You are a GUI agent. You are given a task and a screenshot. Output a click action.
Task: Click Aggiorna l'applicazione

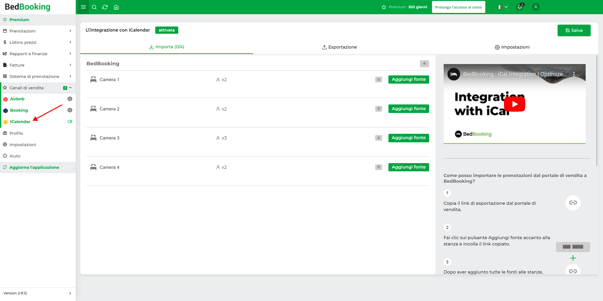point(38,167)
